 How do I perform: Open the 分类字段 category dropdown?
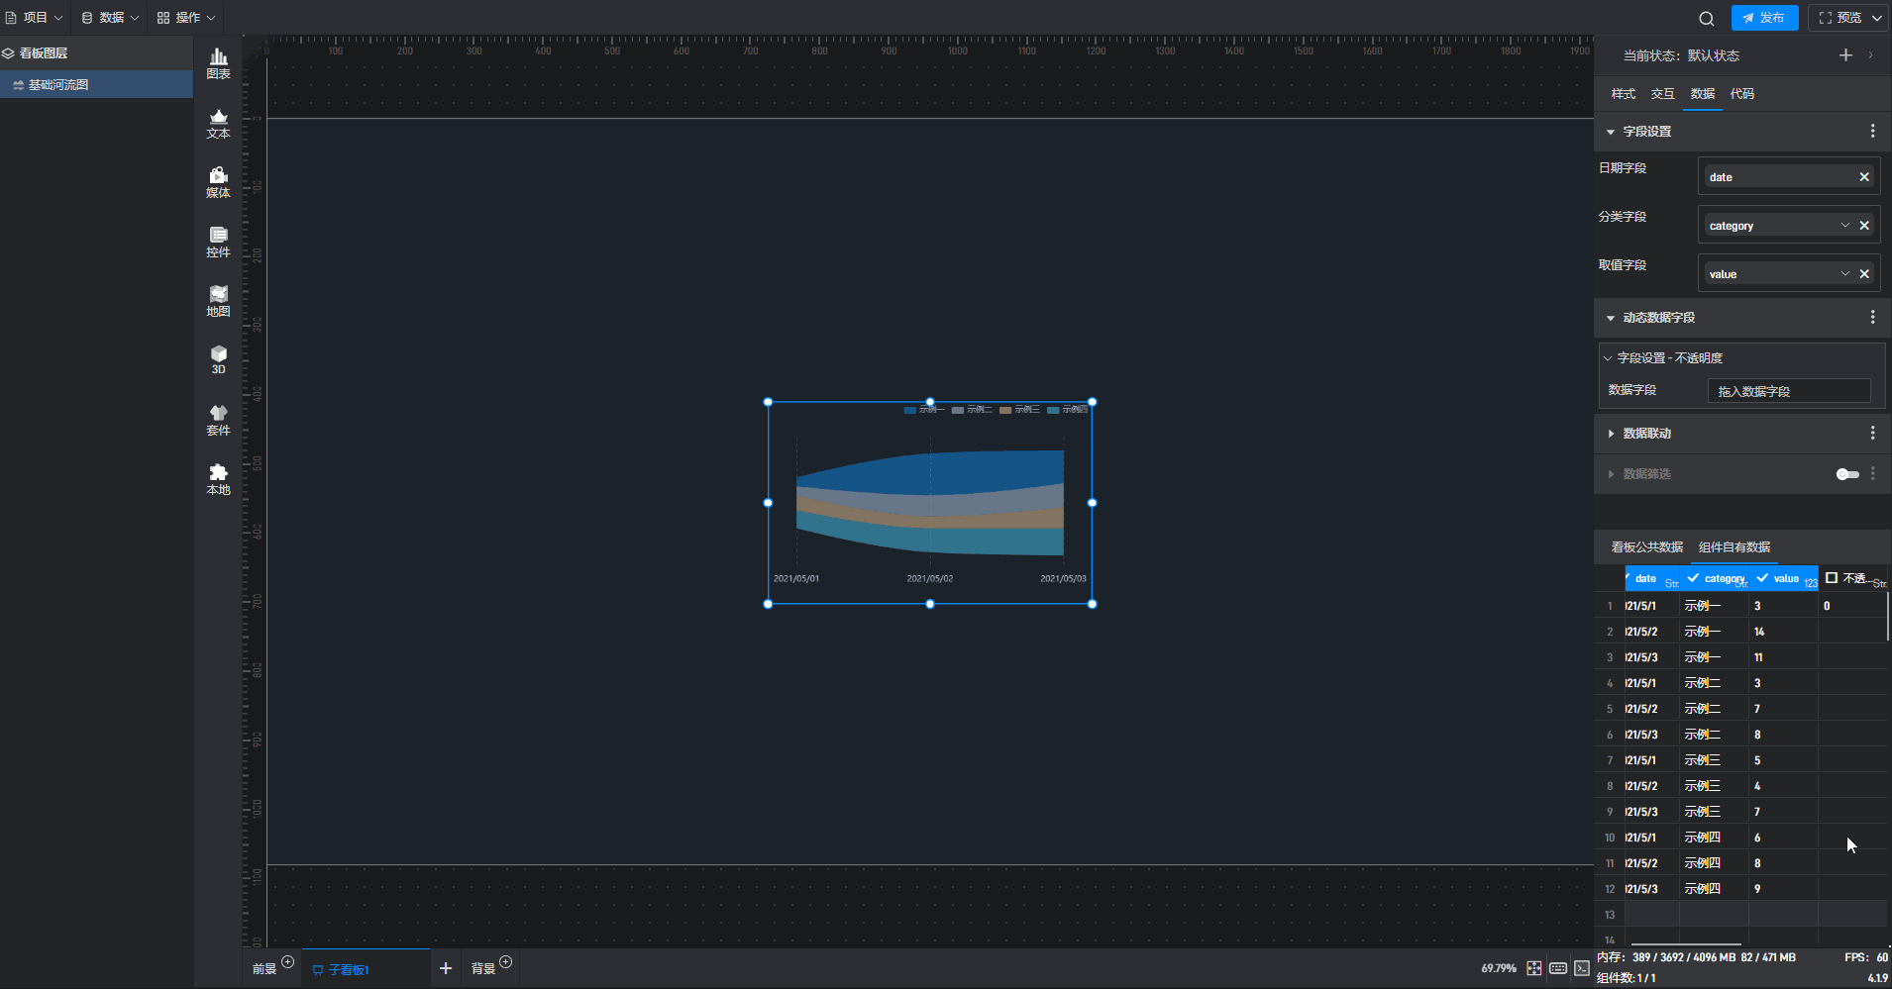(1844, 226)
